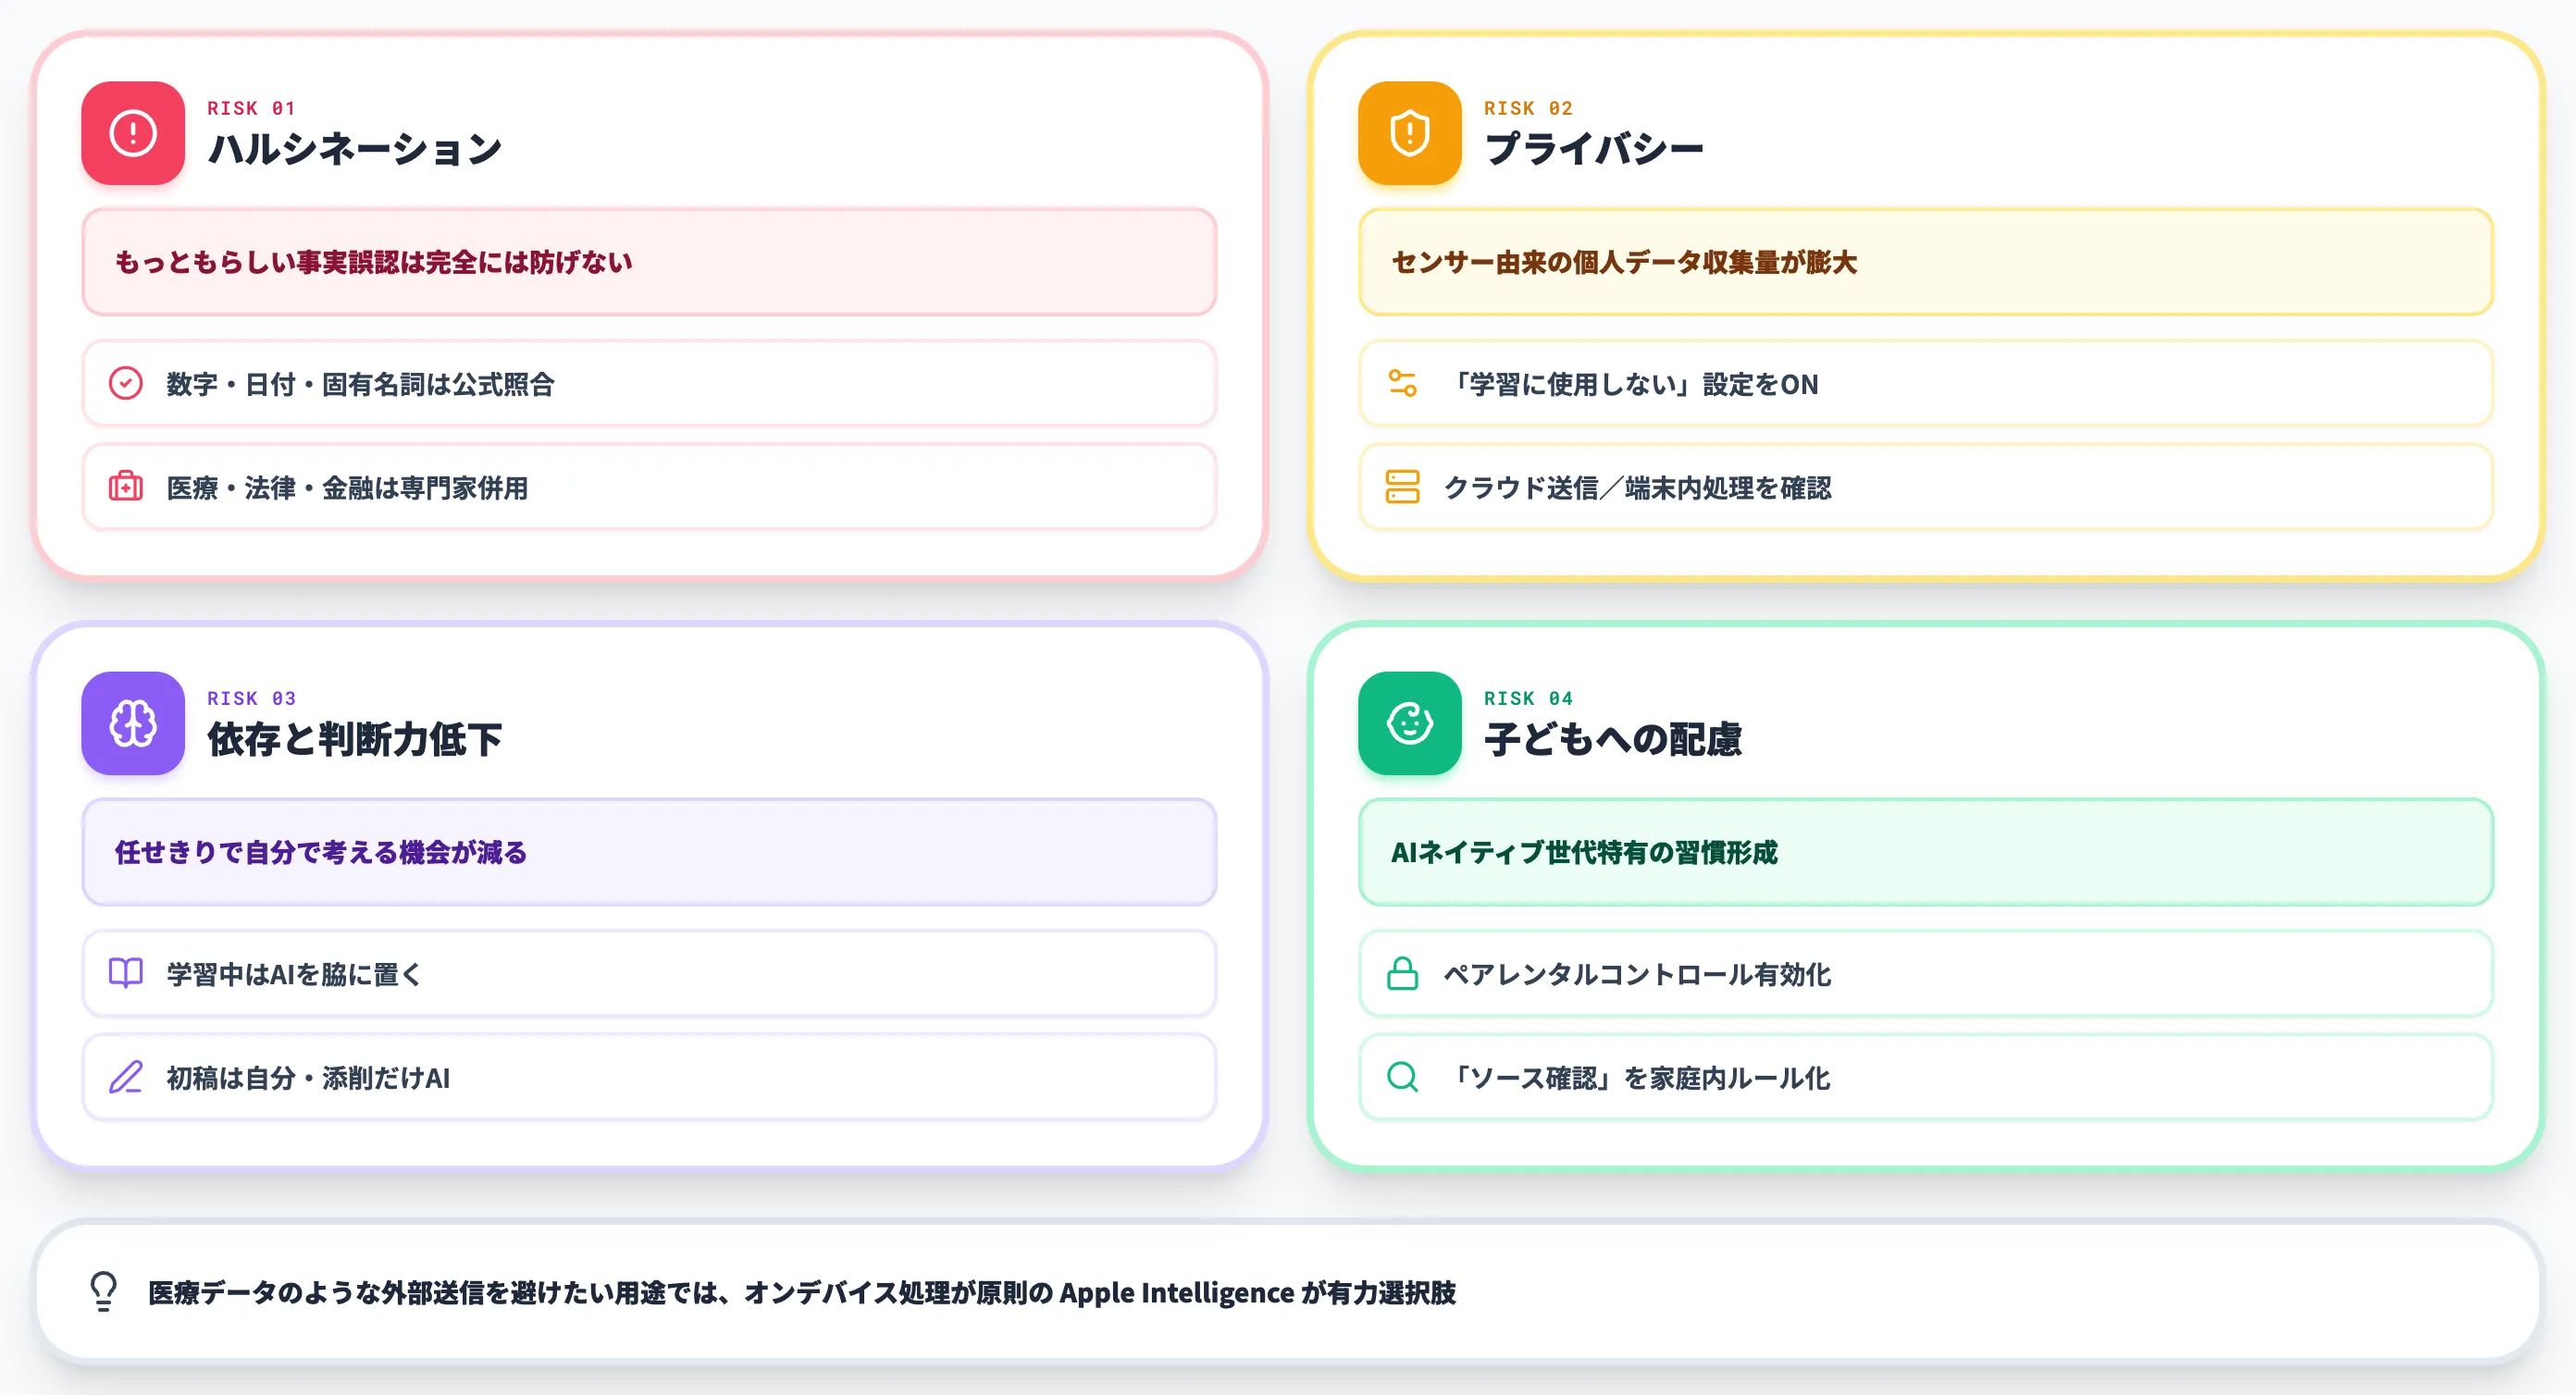Select the heading 依存と判断力低下
Viewport: 2576px width, 1395px height.
coord(354,739)
